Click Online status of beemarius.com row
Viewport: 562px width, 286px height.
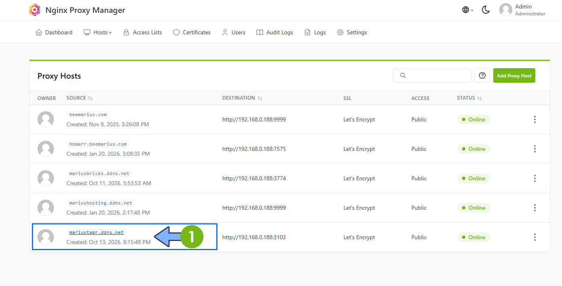point(473,119)
